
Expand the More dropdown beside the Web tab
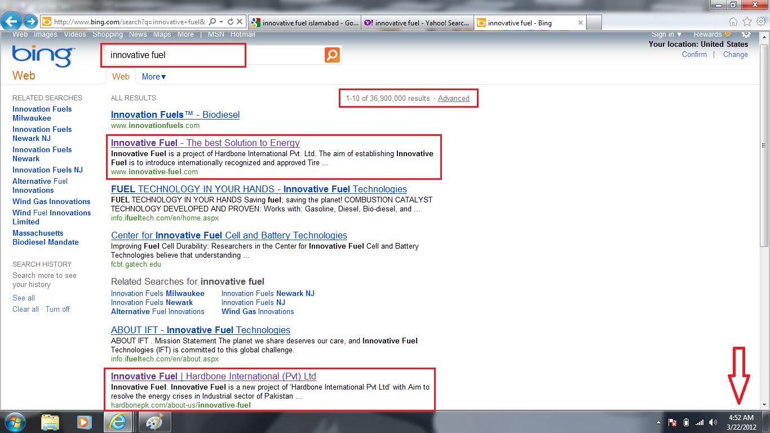(154, 77)
